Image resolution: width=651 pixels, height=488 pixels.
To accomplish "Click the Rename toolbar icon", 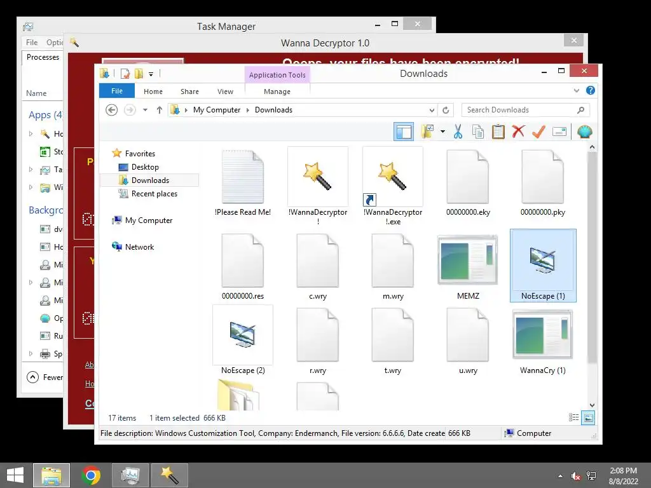I will click(559, 132).
